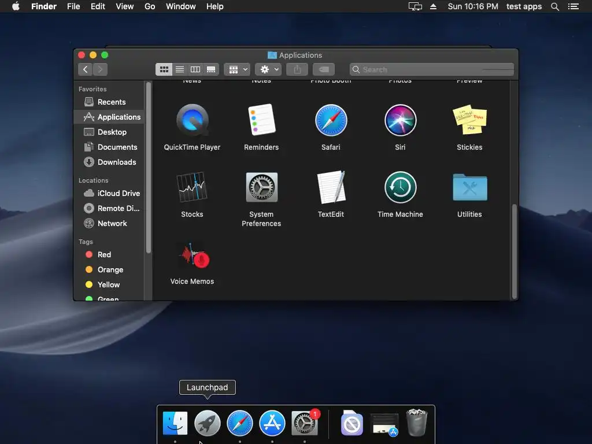Screen dimensions: 592x444
Task: Open Notification Center list icon
Action: pyautogui.click(x=573, y=6)
